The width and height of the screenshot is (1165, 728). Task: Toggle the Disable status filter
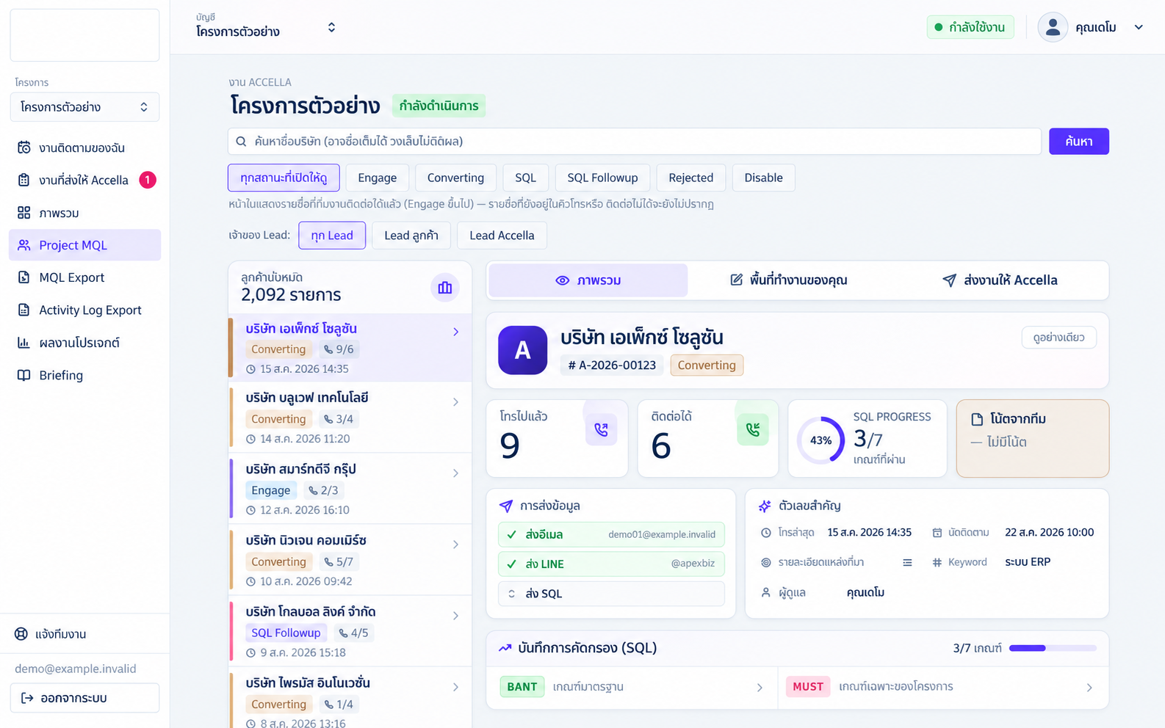(x=764, y=178)
